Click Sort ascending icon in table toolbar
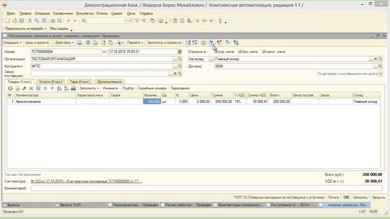390x219 pixels. point(59,88)
